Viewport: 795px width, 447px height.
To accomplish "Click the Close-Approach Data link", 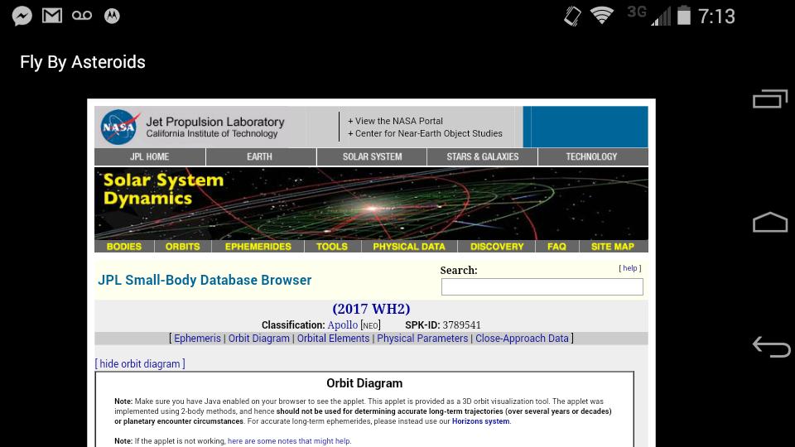I will click(522, 338).
